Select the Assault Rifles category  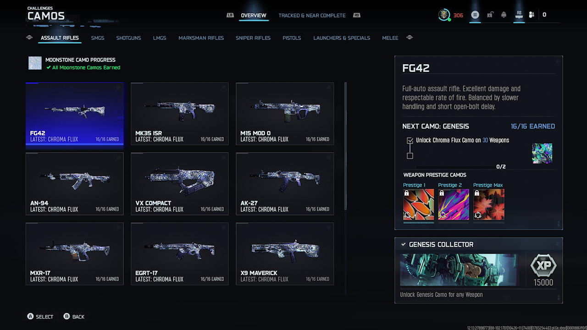[x=60, y=38]
